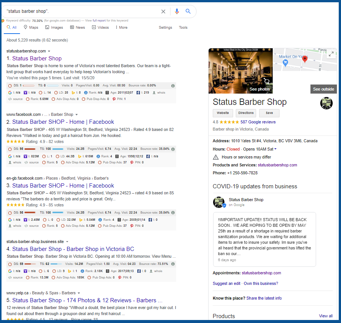Click Facebook icon showing 219 likes
This screenshot has width=341, height=323.
tap(138, 93)
